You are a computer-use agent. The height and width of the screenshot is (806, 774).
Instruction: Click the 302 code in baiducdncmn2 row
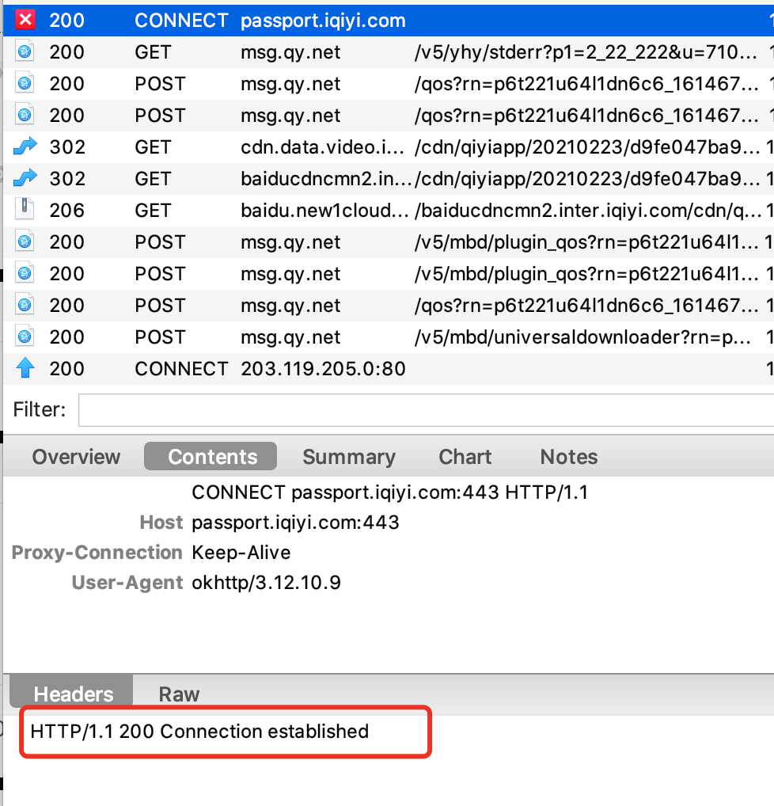point(67,178)
